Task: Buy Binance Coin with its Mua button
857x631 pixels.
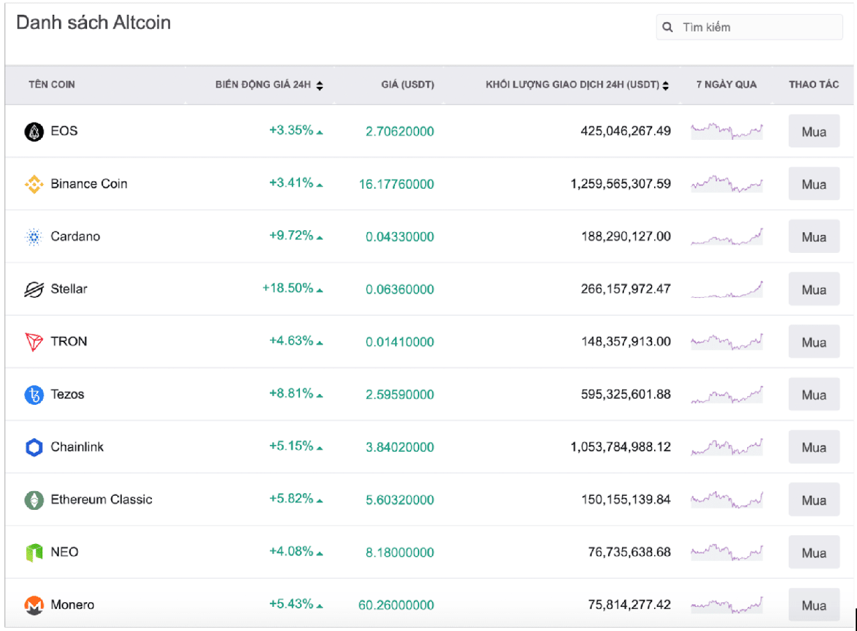Action: pos(814,184)
